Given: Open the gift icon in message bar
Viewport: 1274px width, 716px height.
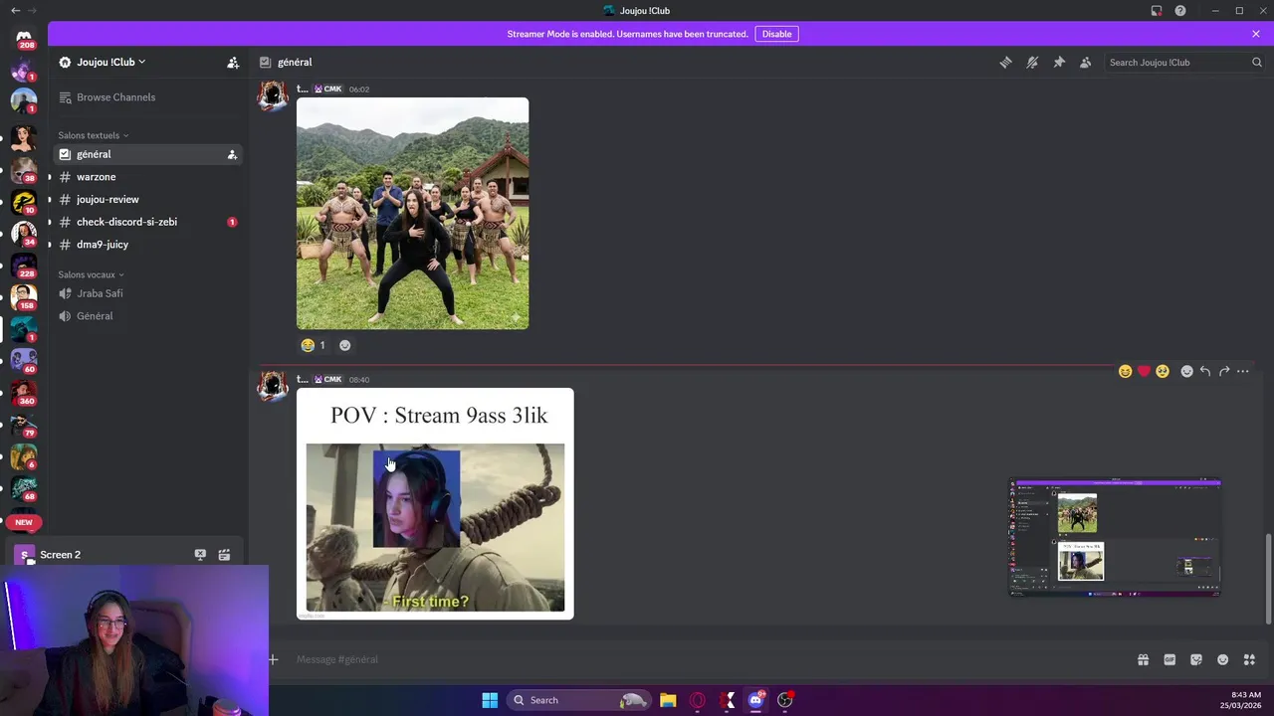Looking at the screenshot, I should [1144, 659].
